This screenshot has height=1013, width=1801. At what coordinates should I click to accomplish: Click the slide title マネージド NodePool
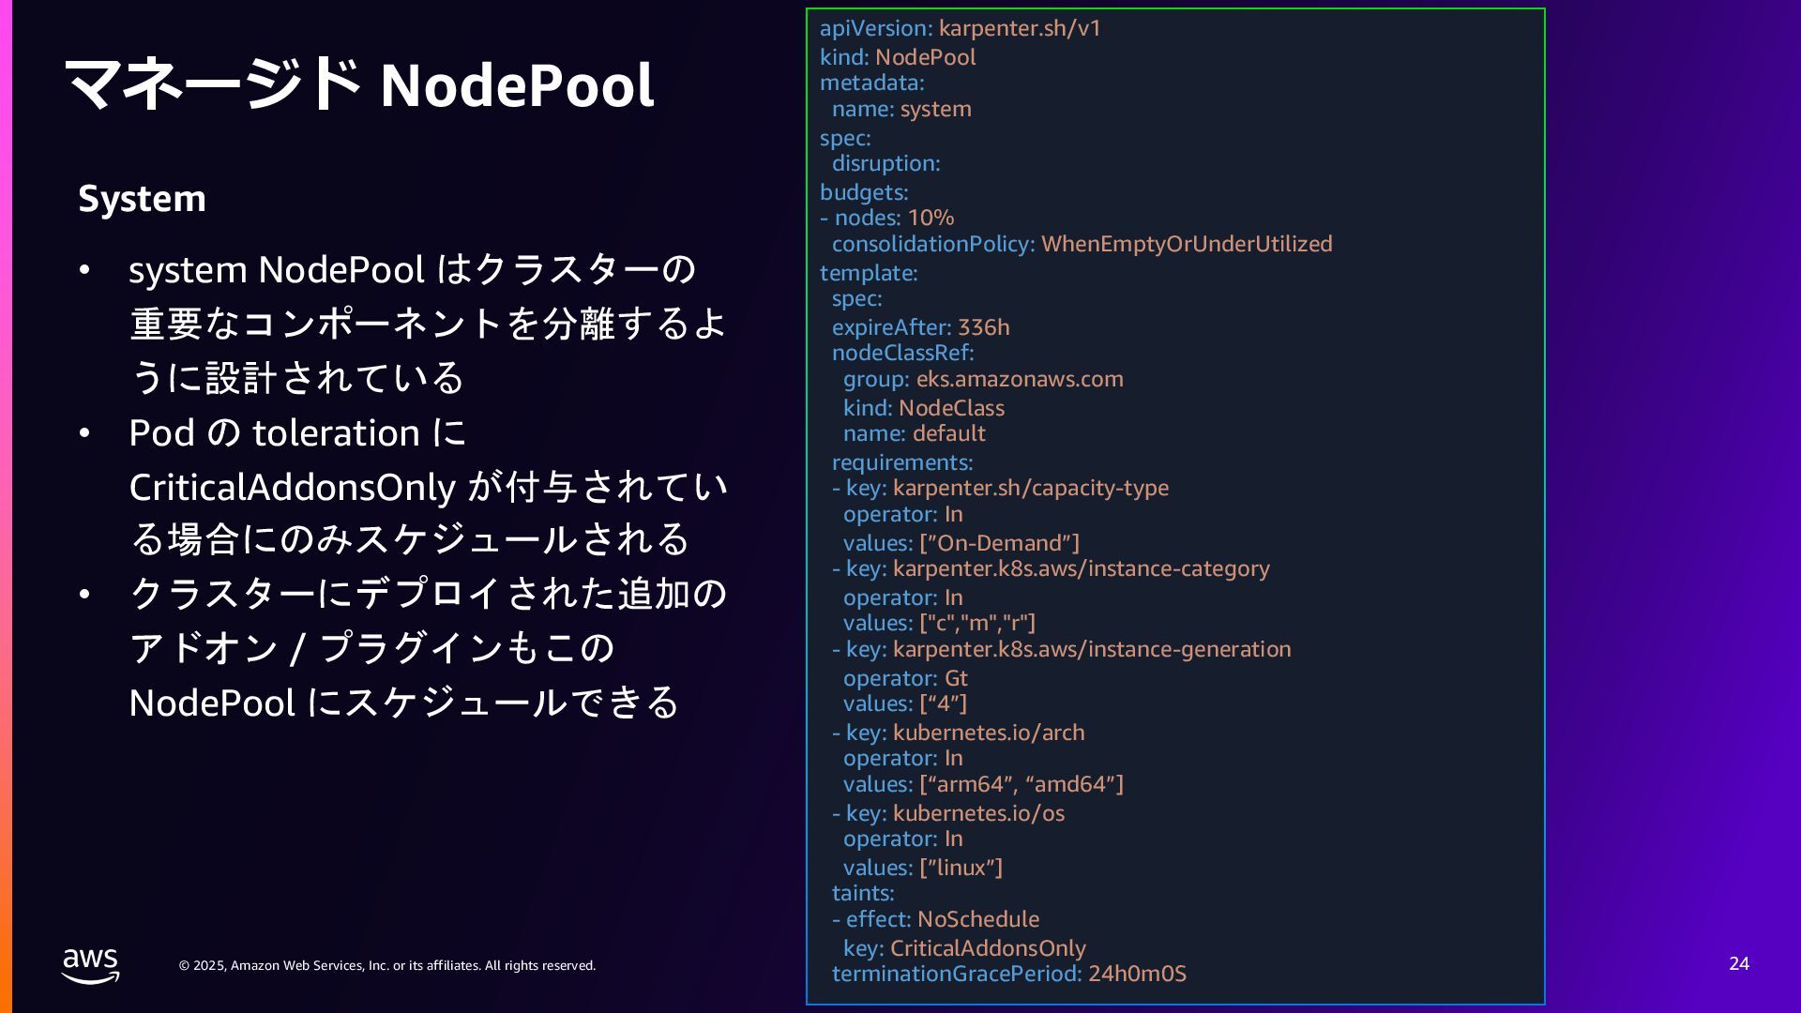359,85
